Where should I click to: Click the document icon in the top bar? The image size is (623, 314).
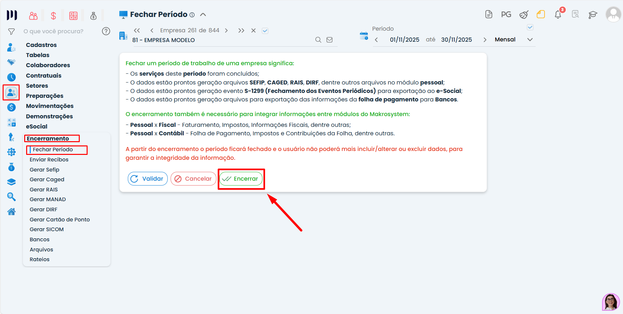[x=489, y=14]
